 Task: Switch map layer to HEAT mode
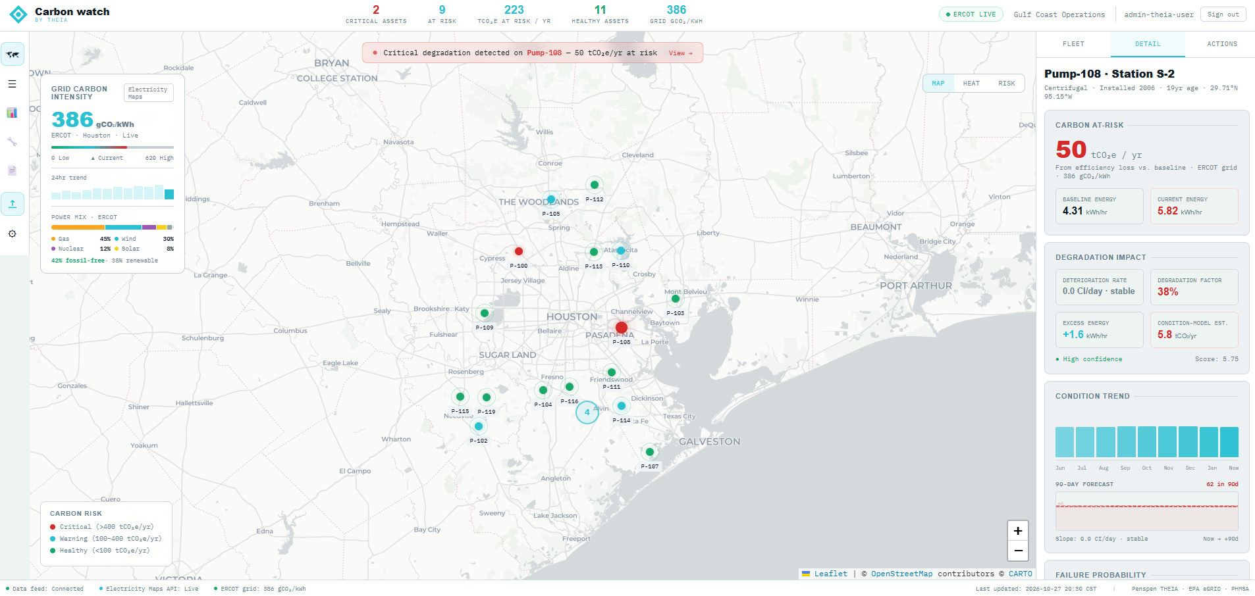[x=971, y=84]
